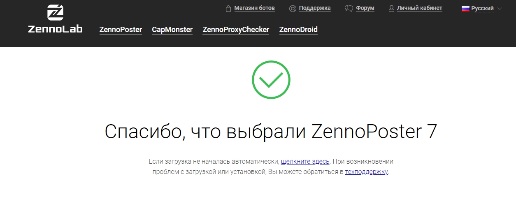Click the chat bubbles icon beside Форум
The width and height of the screenshot is (516, 213).
tap(349, 8)
